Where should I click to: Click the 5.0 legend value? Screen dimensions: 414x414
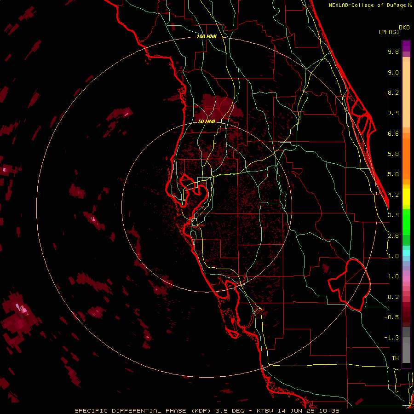tap(393, 174)
